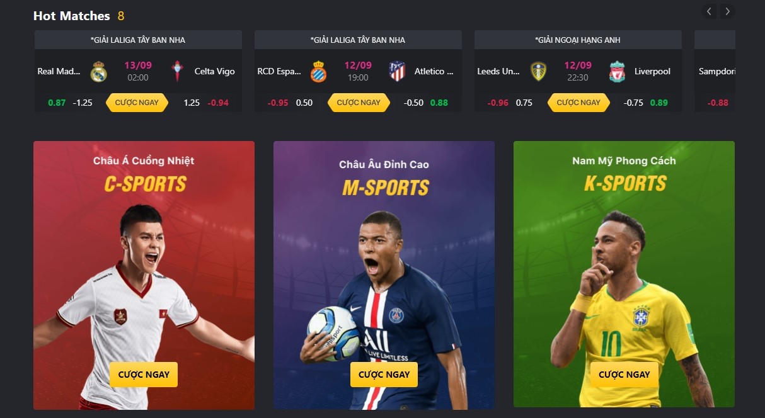This screenshot has width=765, height=418.
Task: Select the Atletico Madrid team logo
Action: point(397,72)
